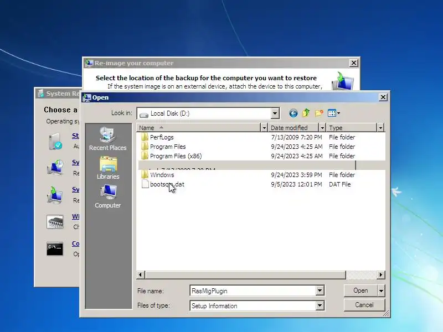Click the 9/5/2023 12:01 PM date cell
The height and width of the screenshot is (332, 443).
tap(296, 184)
